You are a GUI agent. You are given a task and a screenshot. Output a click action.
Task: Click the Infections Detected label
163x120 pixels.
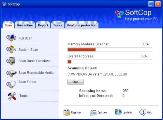(x=96, y=96)
